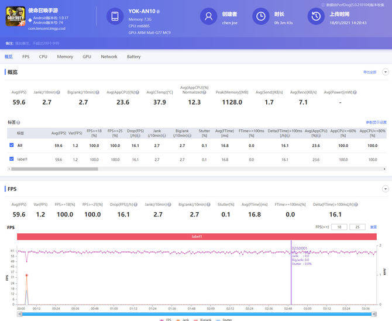This screenshot has width=392, height=321.
Task: Switch to the Network tab
Action: tap(109, 57)
